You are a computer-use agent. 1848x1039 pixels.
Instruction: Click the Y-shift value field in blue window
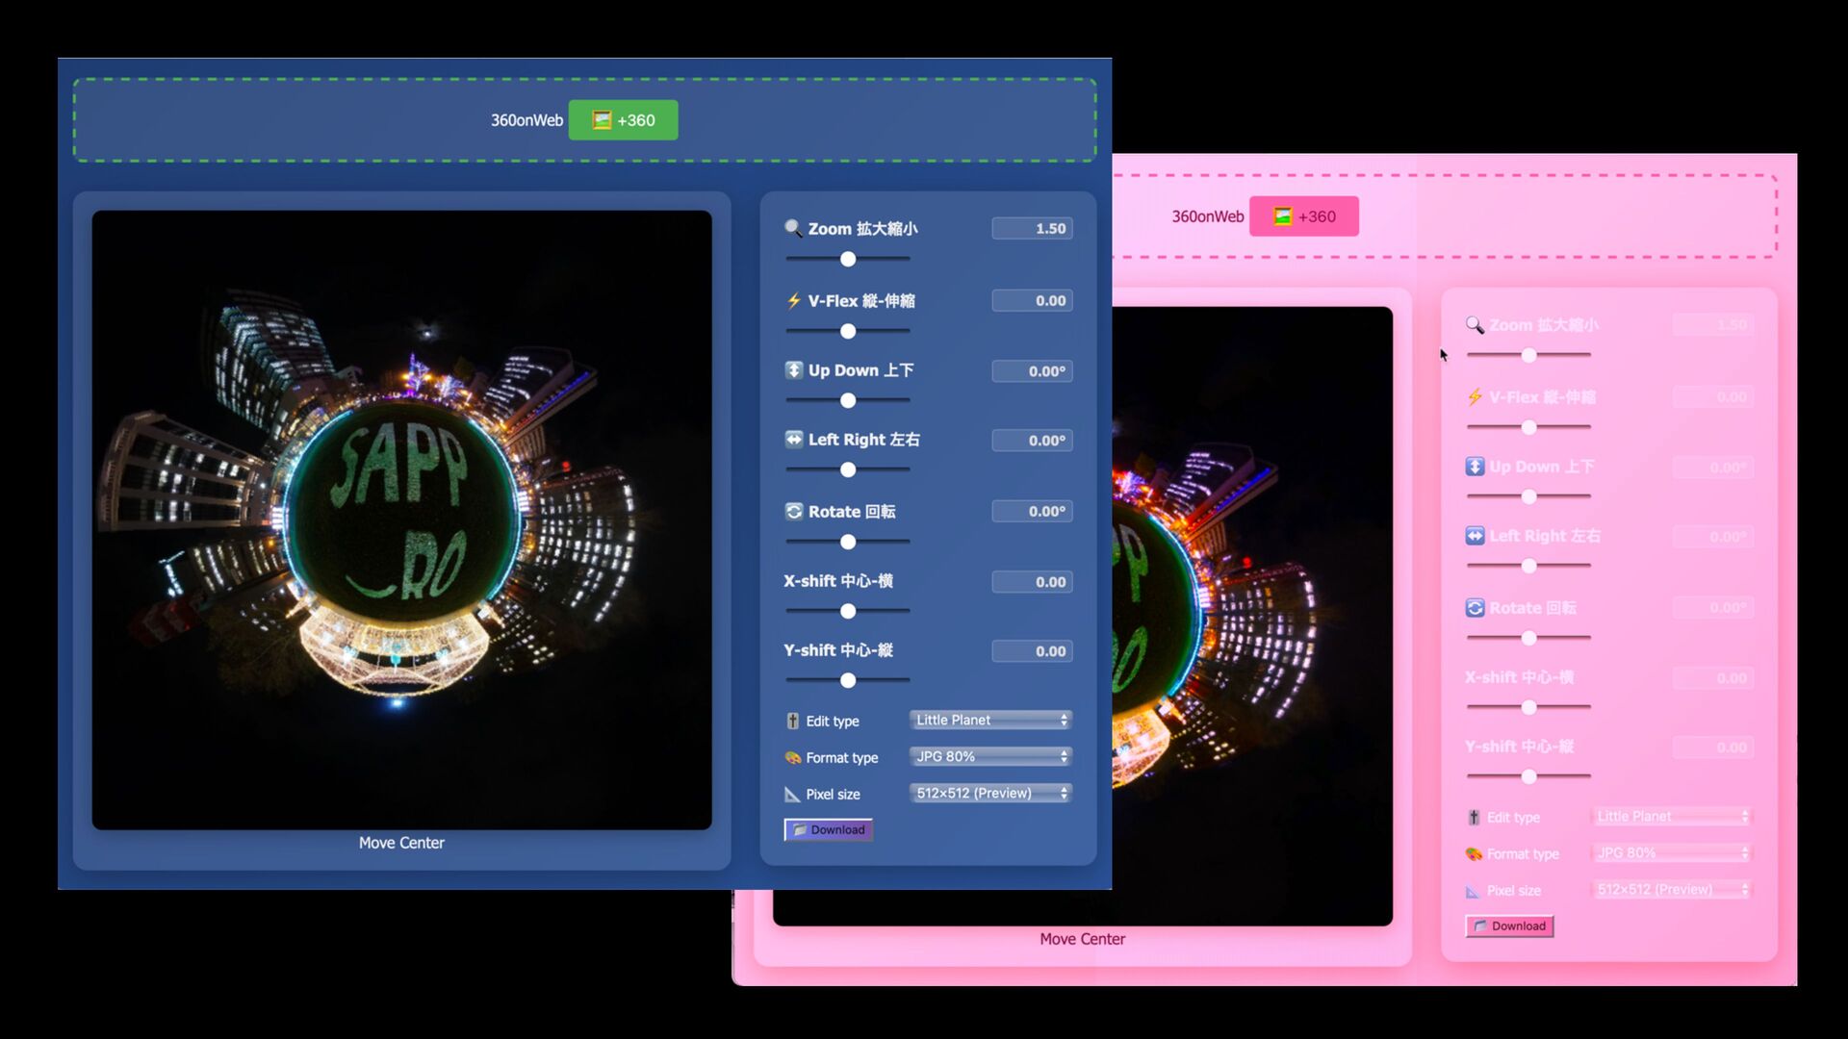[x=1033, y=651]
